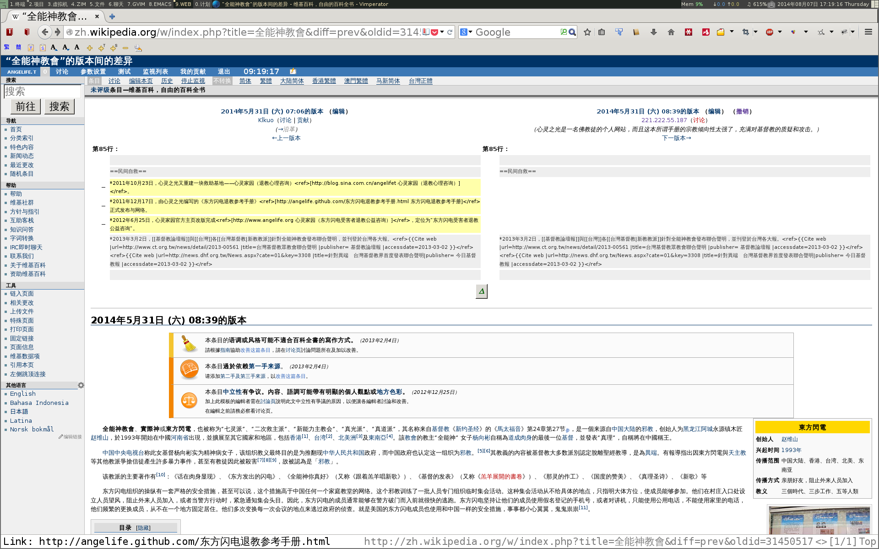
Task: Expand the Adblock Plus dropdown arrow
Action: pyautogui.click(x=779, y=32)
